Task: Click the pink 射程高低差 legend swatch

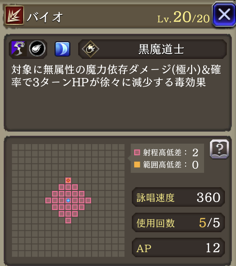Action: click(137, 152)
